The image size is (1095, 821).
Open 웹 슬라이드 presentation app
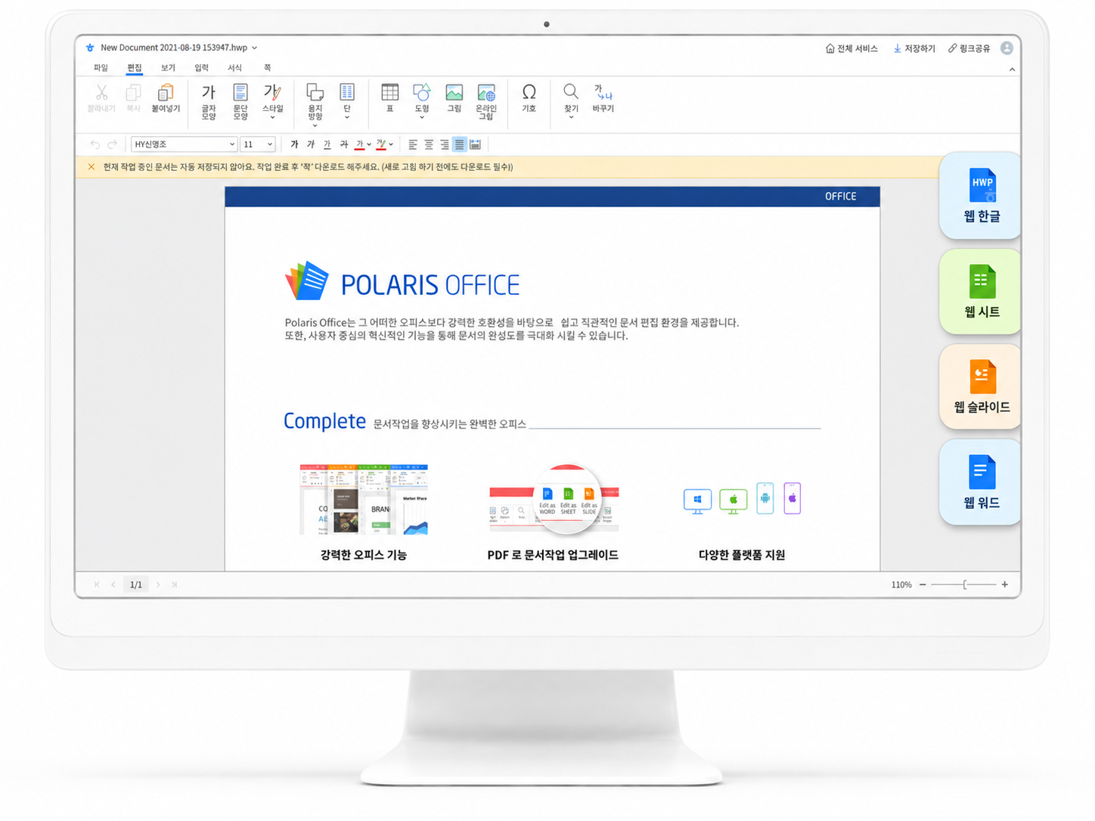pos(981,387)
